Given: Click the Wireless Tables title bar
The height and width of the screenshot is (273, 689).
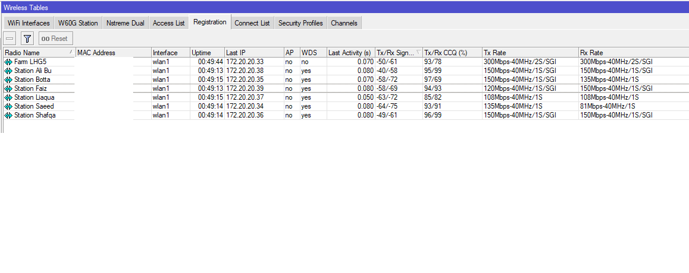Looking at the screenshot, I should coord(344,8).
